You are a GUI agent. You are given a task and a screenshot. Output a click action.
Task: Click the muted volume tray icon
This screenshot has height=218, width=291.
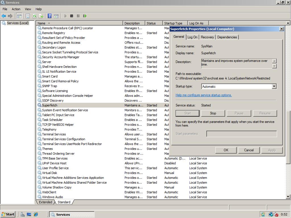pyautogui.click(x=276, y=215)
